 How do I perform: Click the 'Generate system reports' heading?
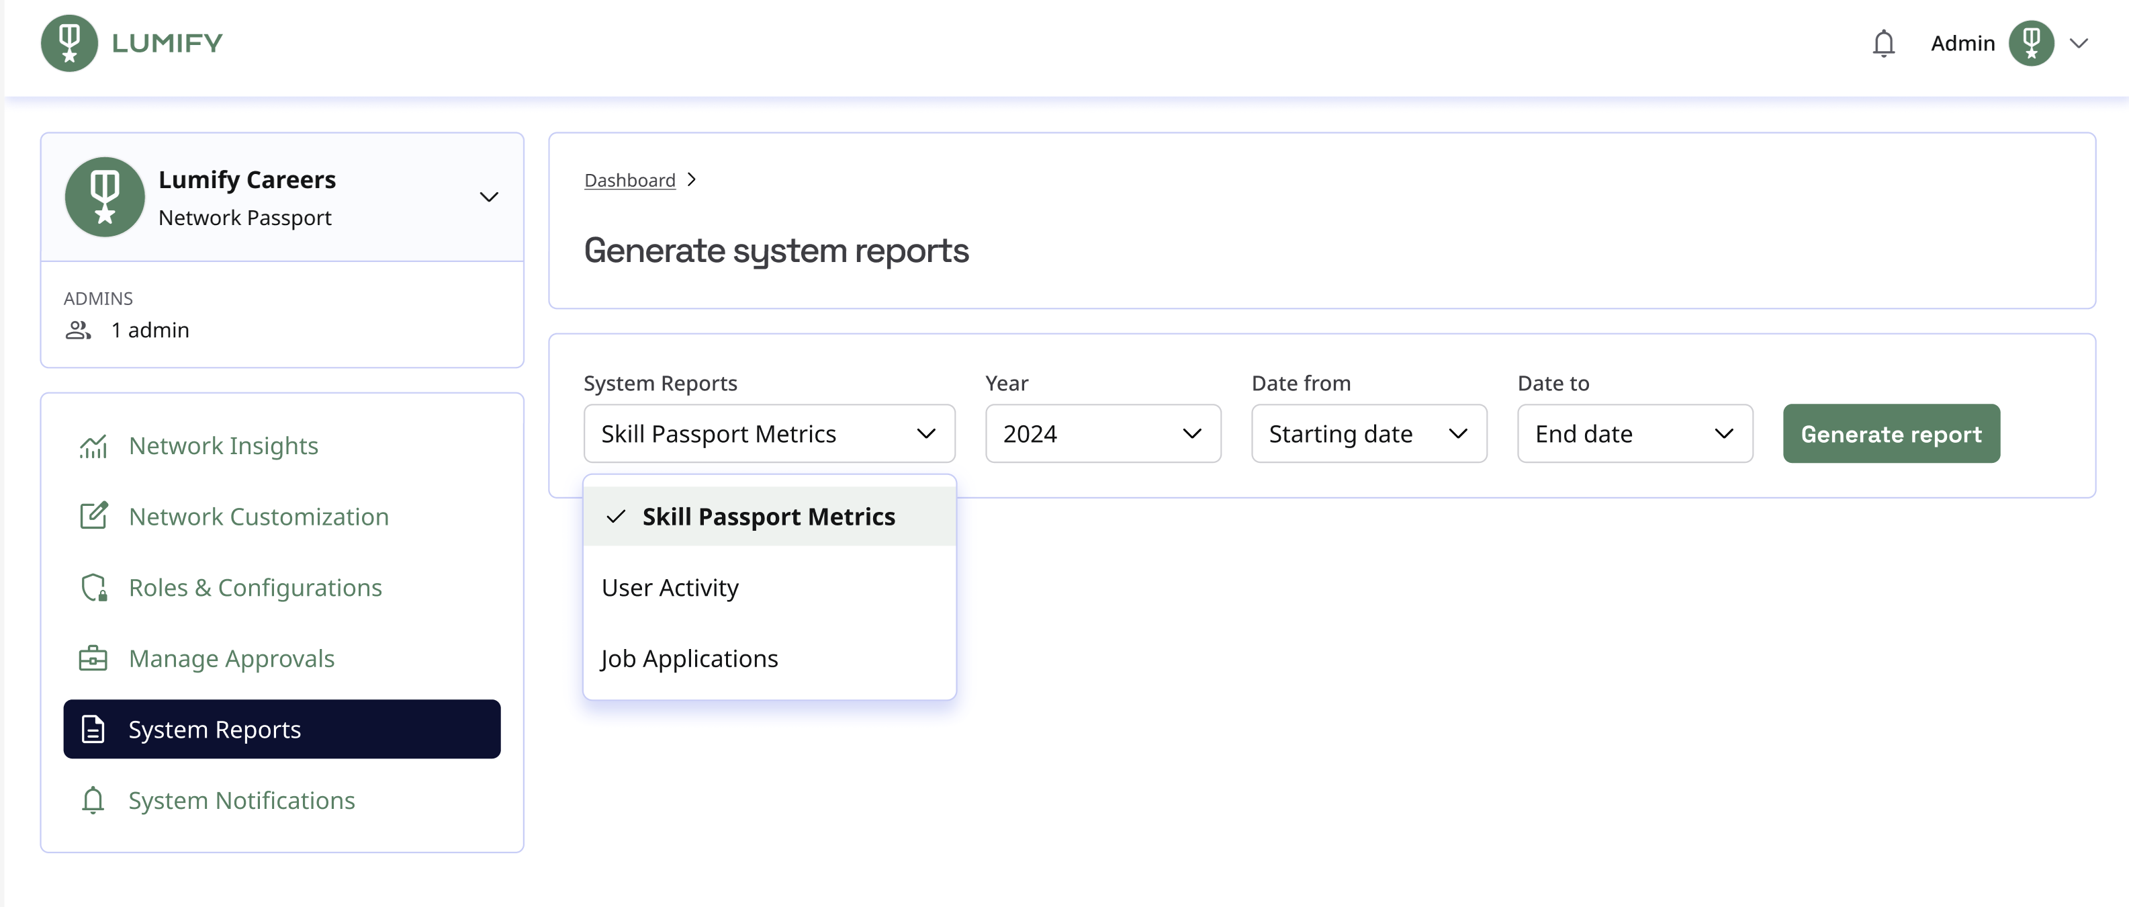(x=776, y=251)
